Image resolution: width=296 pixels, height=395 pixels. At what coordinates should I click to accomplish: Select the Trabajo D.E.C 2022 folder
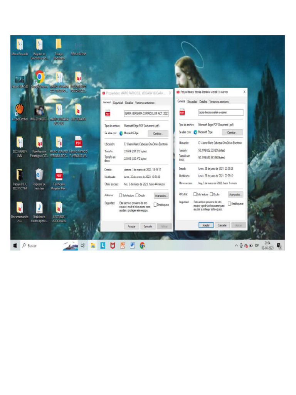[20, 179]
